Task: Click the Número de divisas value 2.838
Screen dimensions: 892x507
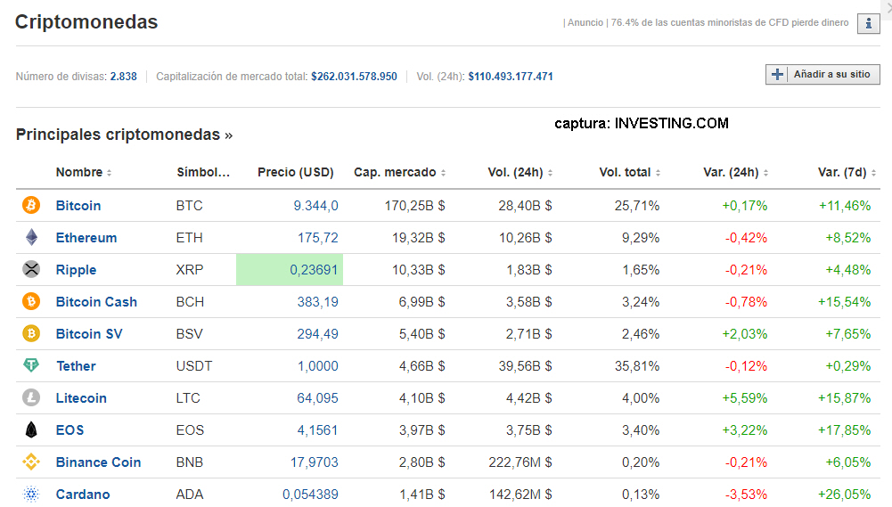Action: click(x=123, y=77)
